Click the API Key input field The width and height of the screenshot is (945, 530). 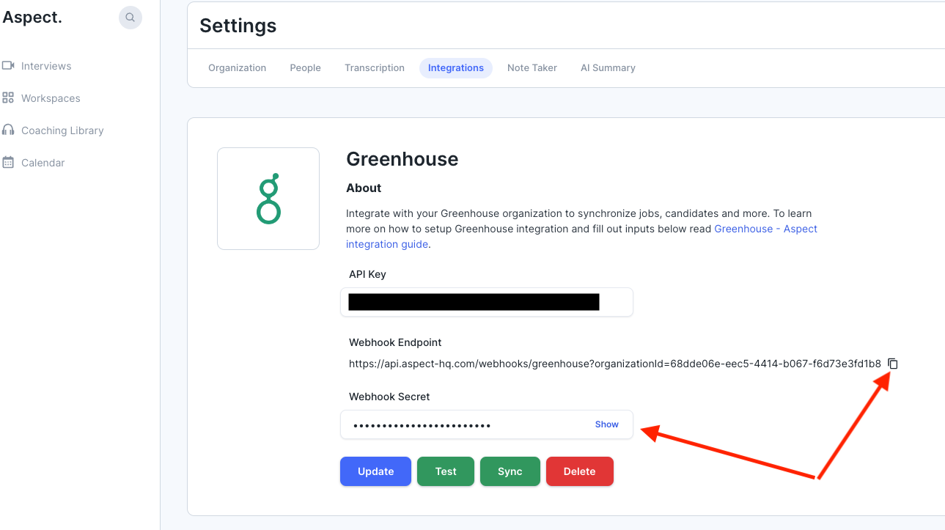[x=487, y=302]
